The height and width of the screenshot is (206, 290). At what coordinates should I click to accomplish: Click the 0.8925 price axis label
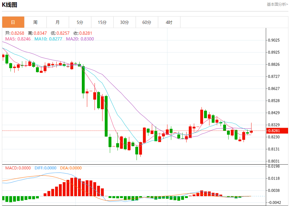pos(274,52)
